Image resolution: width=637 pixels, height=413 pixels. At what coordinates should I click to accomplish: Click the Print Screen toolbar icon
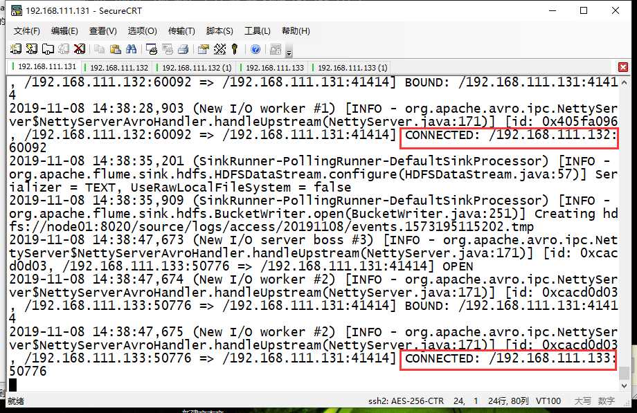[152, 49]
